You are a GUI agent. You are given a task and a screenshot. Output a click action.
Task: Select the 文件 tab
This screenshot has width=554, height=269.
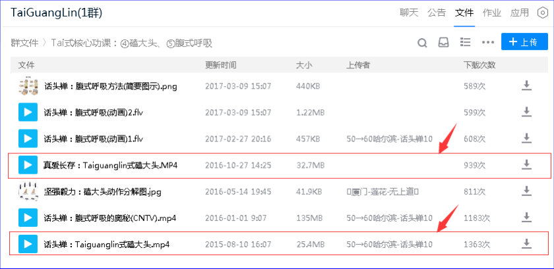pyautogui.click(x=464, y=13)
